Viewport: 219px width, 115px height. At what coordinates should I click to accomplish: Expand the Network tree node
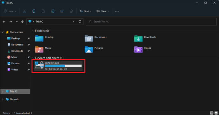[x=3, y=99]
